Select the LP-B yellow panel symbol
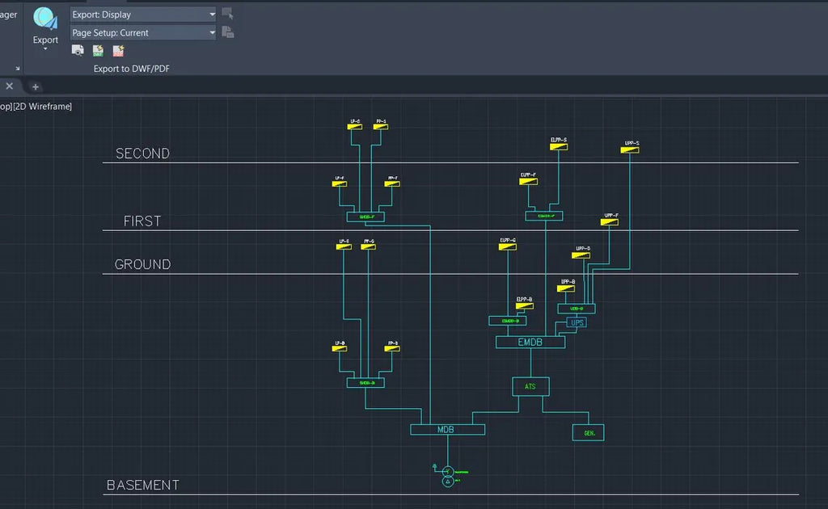 (340, 348)
